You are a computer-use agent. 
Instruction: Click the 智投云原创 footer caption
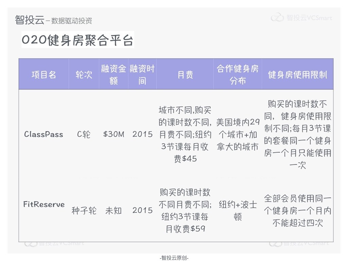click(x=174, y=258)
